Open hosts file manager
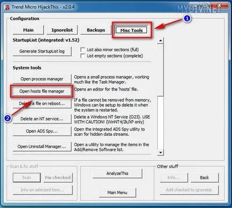The image size is (232, 208). 42,91
